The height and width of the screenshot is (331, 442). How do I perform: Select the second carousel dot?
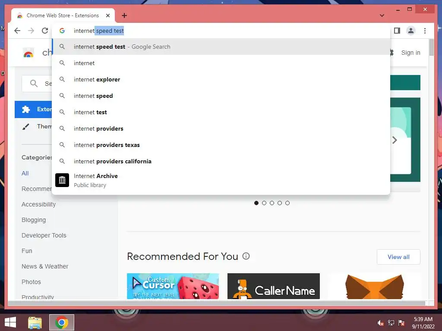264,203
